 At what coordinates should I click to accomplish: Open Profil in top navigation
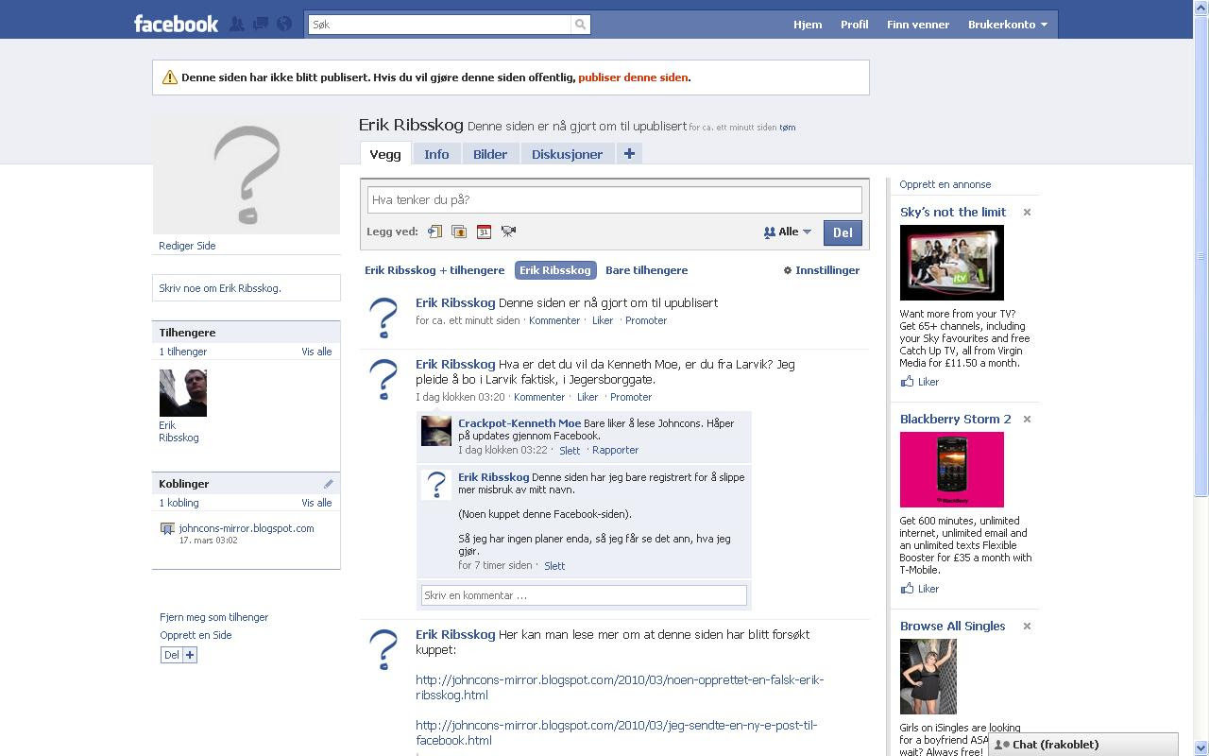[x=855, y=25]
